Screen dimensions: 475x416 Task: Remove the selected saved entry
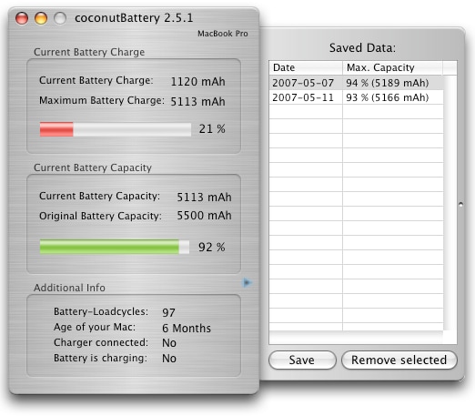[399, 360]
